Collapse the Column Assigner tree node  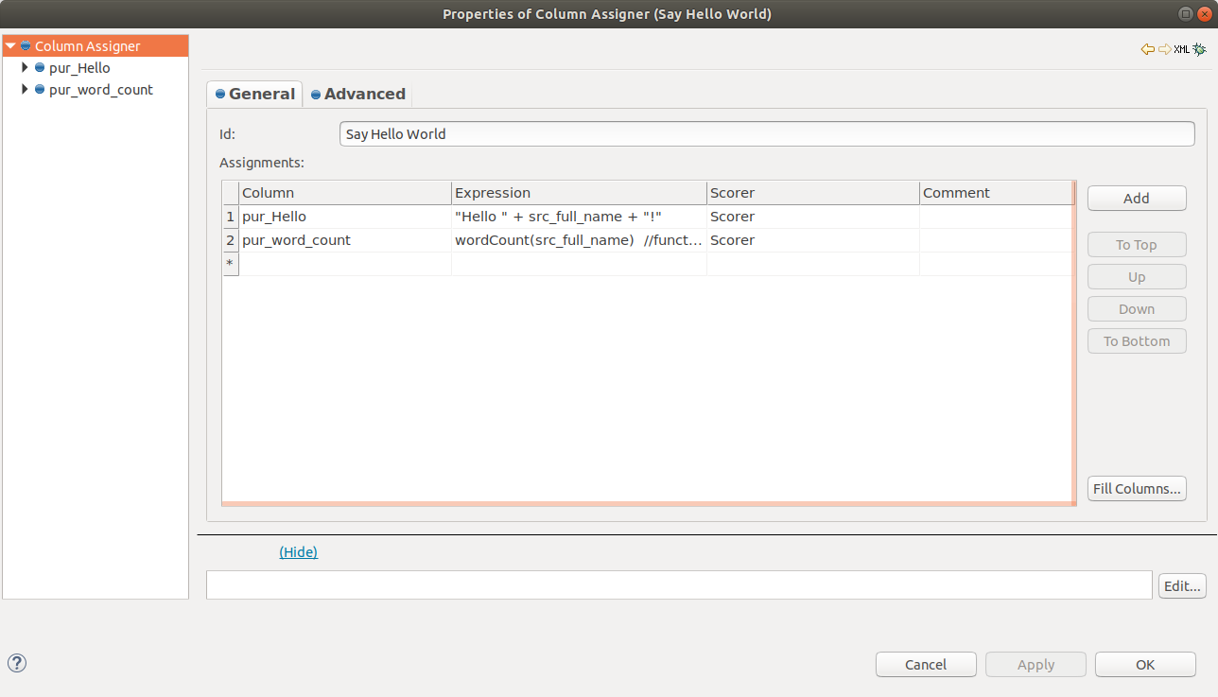coord(9,45)
